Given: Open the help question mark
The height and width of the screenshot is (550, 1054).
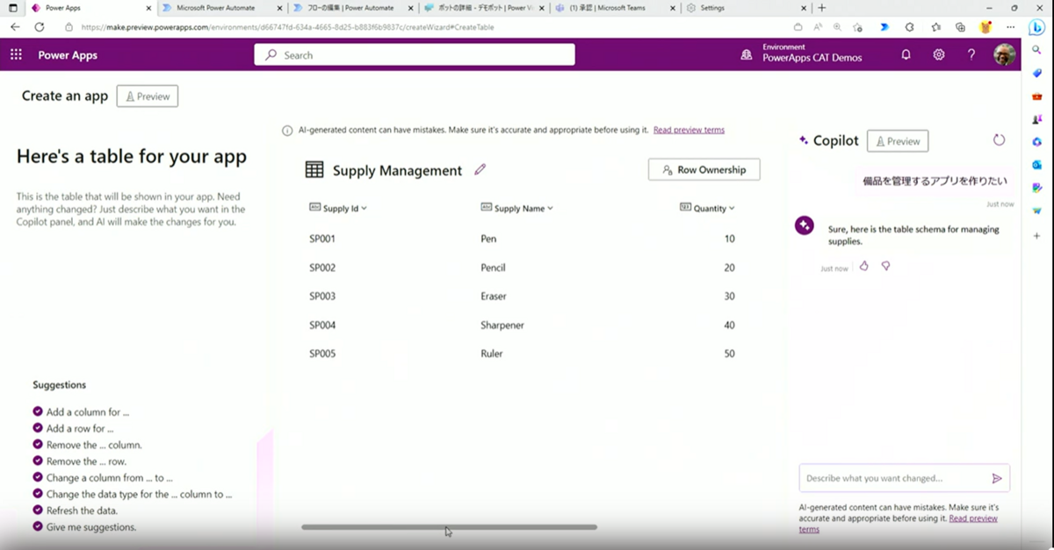Looking at the screenshot, I should pyautogui.click(x=971, y=54).
